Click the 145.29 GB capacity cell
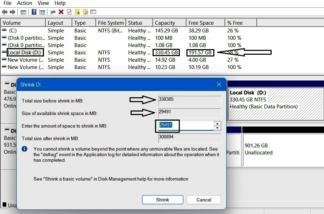The height and width of the screenshot is (214, 324). coord(167,31)
